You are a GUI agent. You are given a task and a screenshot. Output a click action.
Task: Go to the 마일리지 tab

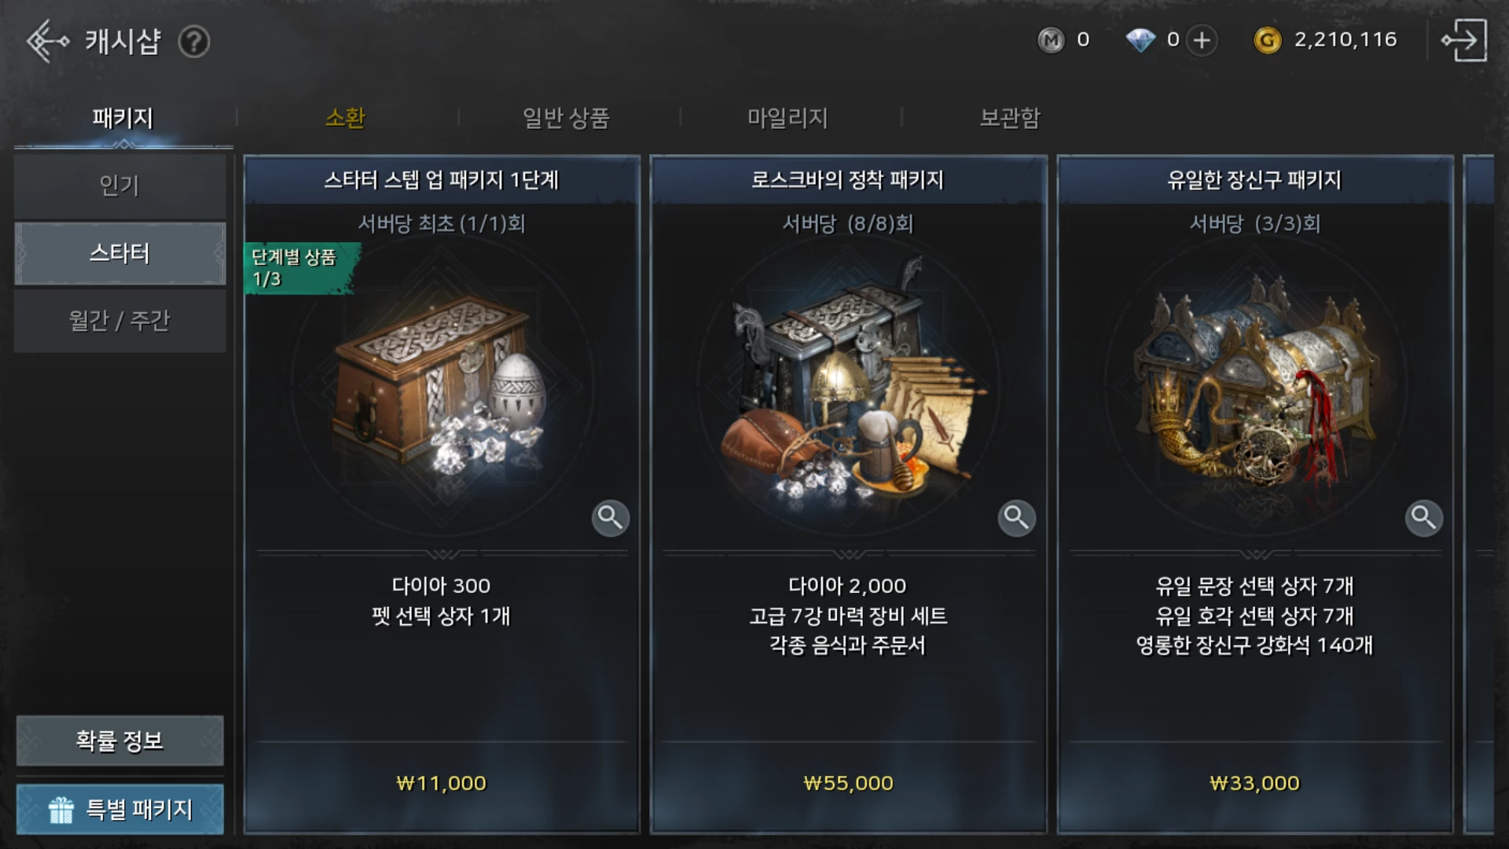[x=788, y=118]
